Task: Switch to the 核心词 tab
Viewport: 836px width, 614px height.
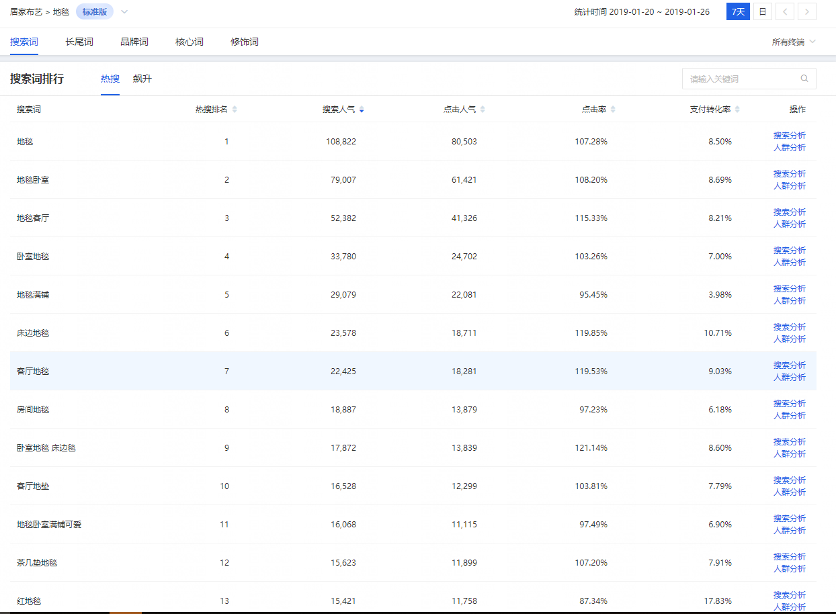Action: [x=190, y=42]
